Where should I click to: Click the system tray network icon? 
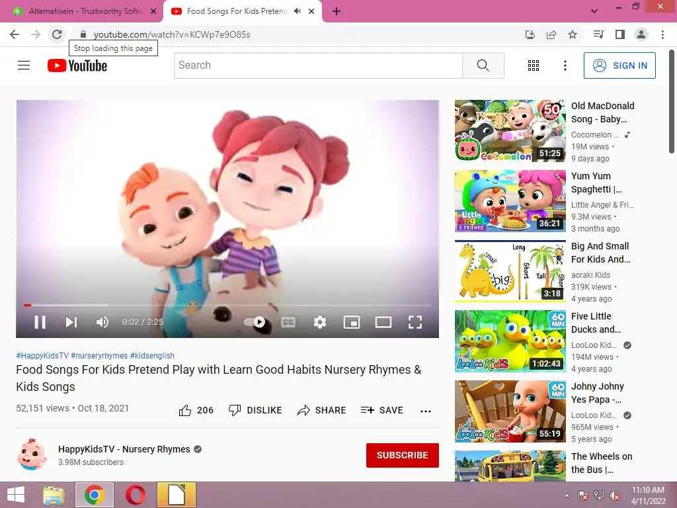point(599,495)
